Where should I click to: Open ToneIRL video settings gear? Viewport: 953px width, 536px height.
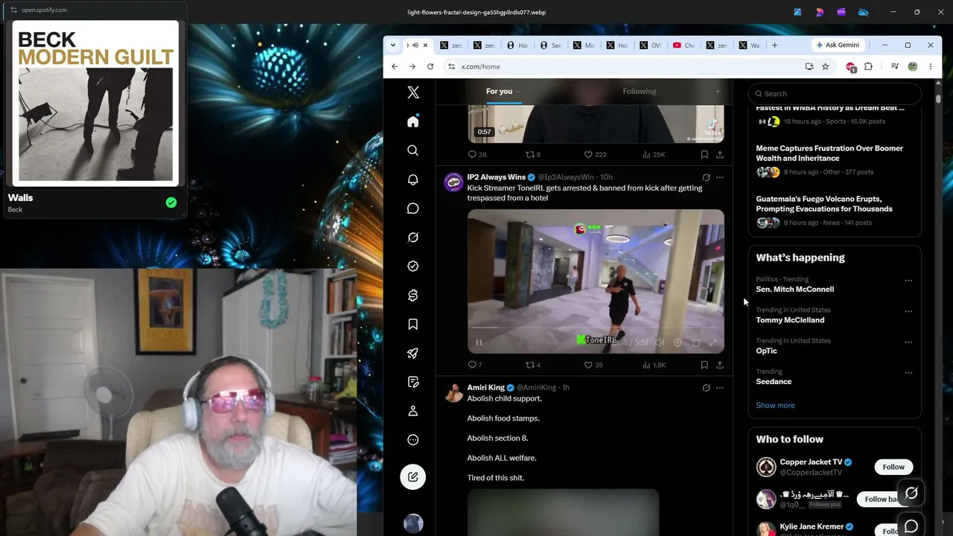point(677,342)
